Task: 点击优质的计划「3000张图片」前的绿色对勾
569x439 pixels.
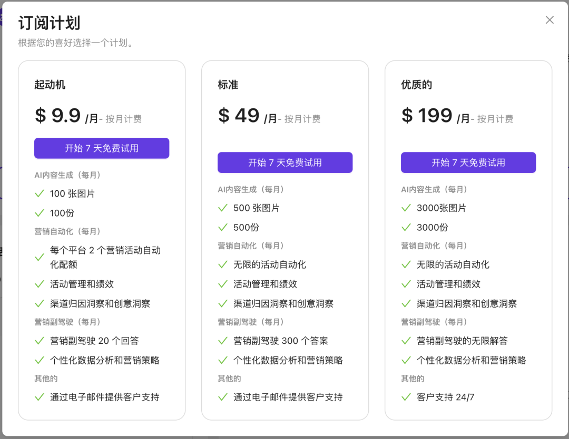Action: (406, 208)
